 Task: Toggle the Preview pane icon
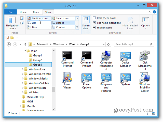(22, 18)
